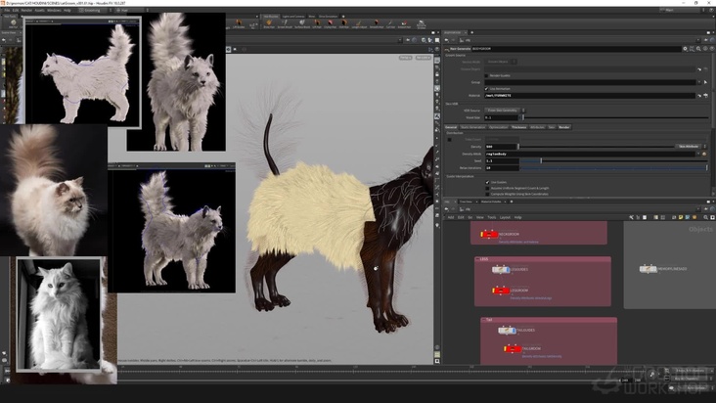The width and height of the screenshot is (716, 403).
Task: Switch to the Thickness parameter tab
Action: pyautogui.click(x=519, y=127)
